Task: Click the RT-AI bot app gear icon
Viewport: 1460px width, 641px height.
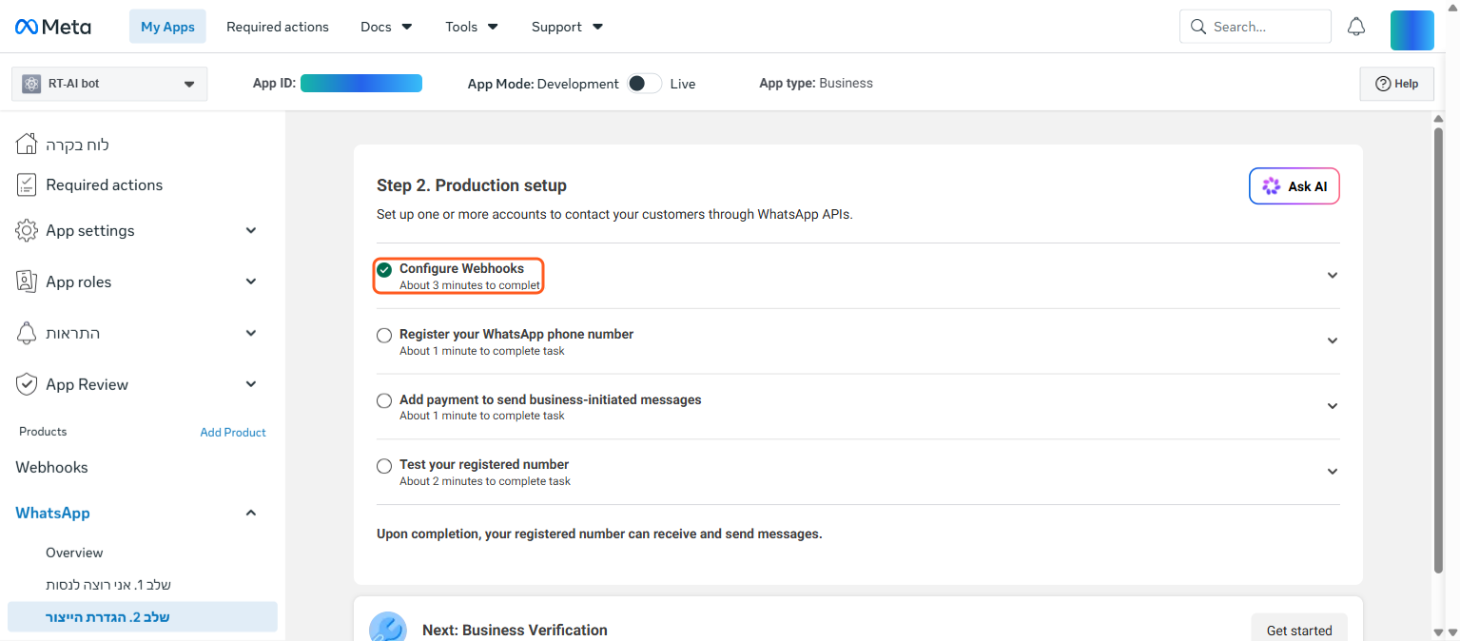Action: 31,84
